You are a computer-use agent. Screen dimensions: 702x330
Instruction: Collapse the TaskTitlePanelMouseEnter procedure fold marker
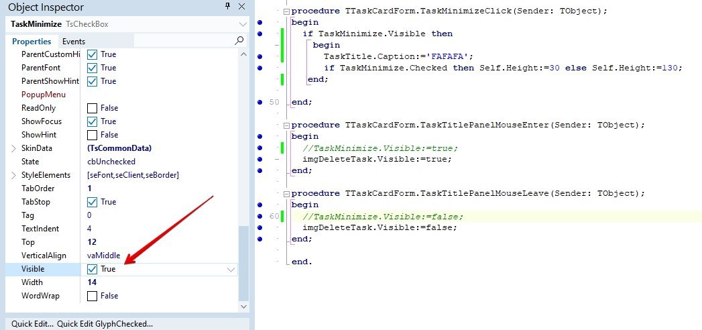point(286,125)
